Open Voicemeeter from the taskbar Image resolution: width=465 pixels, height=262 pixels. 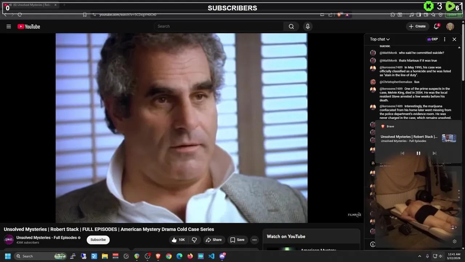click(116, 256)
